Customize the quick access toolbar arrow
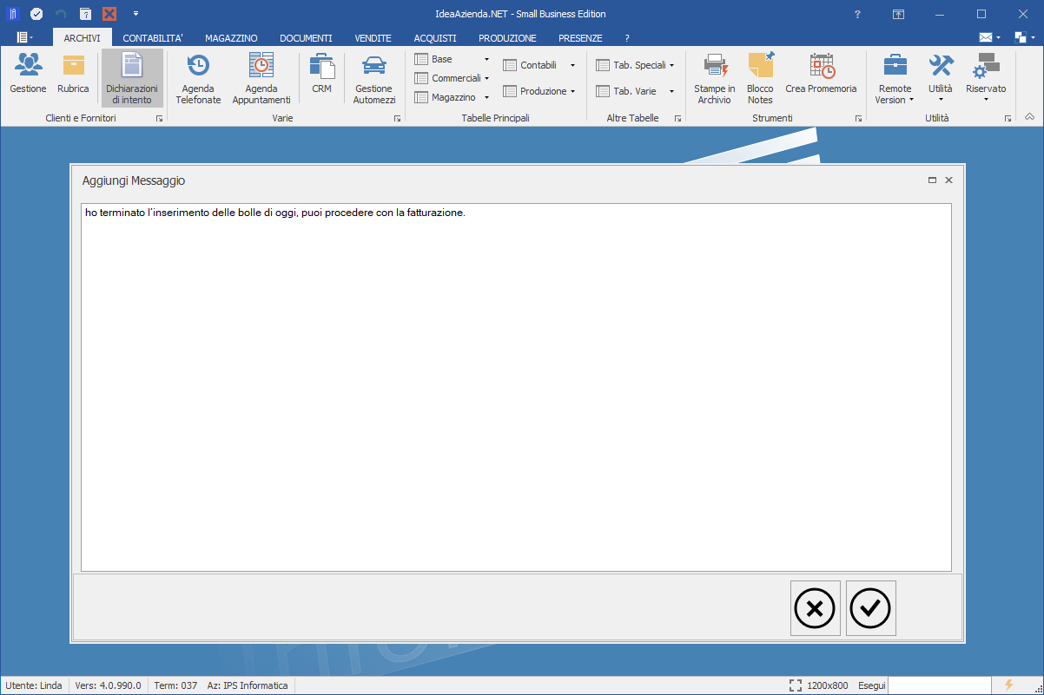This screenshot has height=695, width=1044. (x=135, y=14)
